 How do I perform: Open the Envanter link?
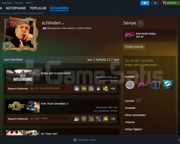(130, 108)
